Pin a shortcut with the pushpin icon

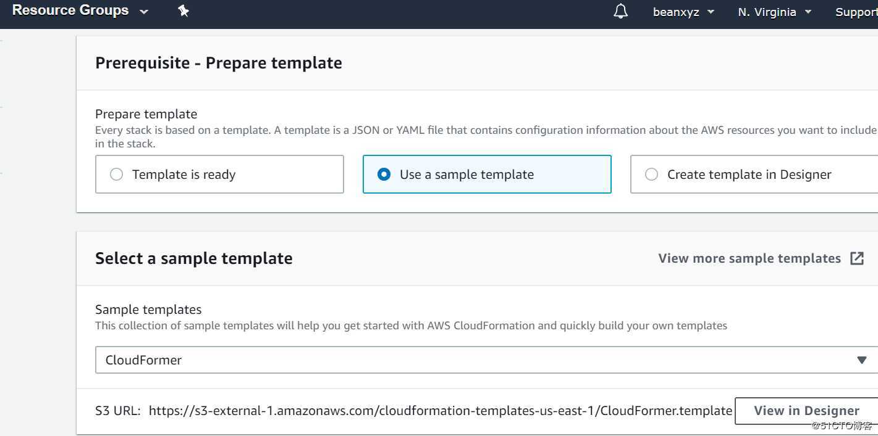(184, 10)
